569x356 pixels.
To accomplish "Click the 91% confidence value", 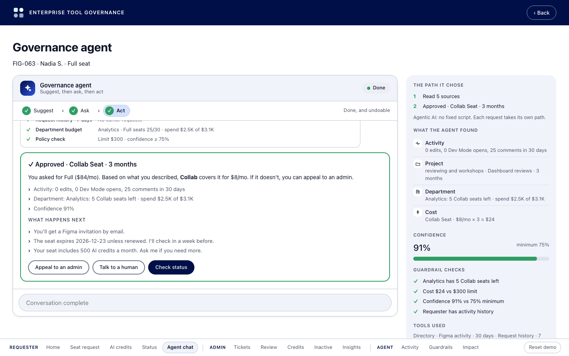I will [x=422, y=248].
